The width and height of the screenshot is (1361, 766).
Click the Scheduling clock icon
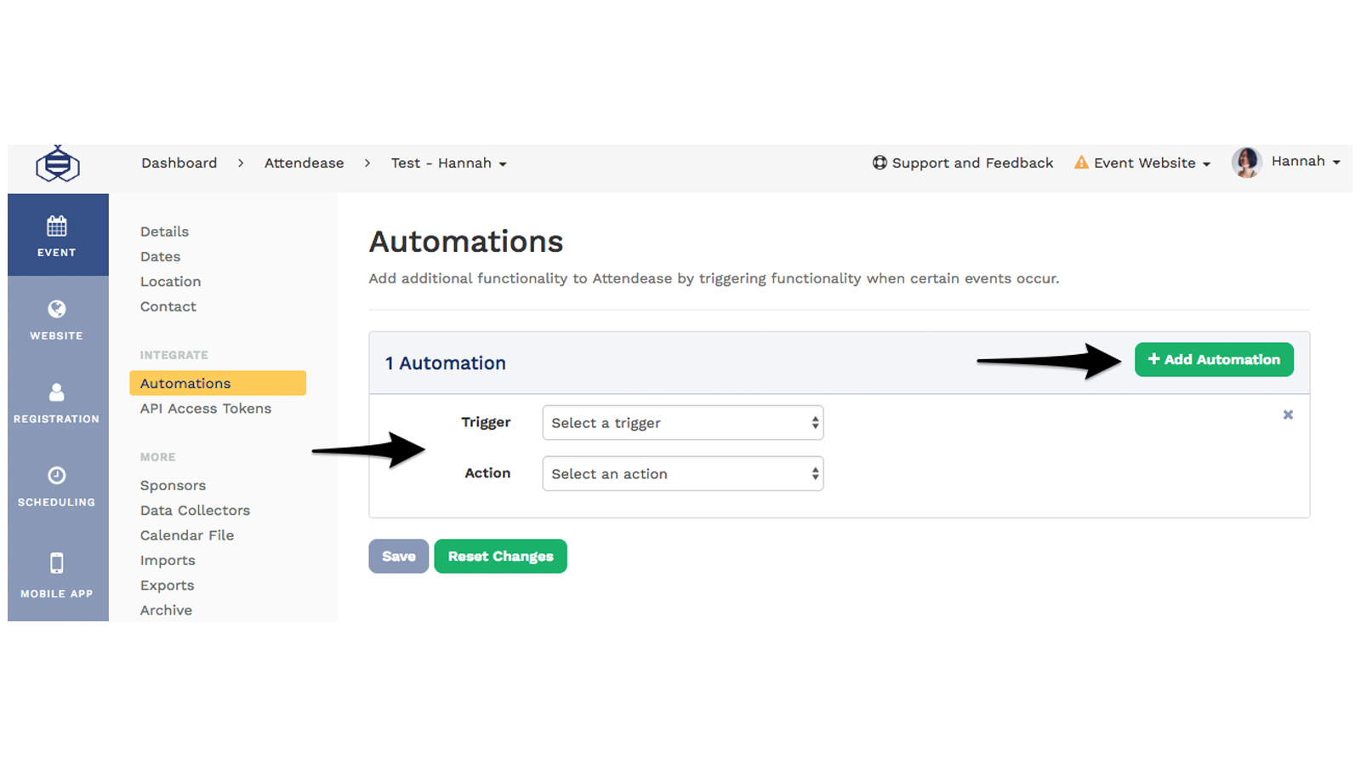point(56,477)
